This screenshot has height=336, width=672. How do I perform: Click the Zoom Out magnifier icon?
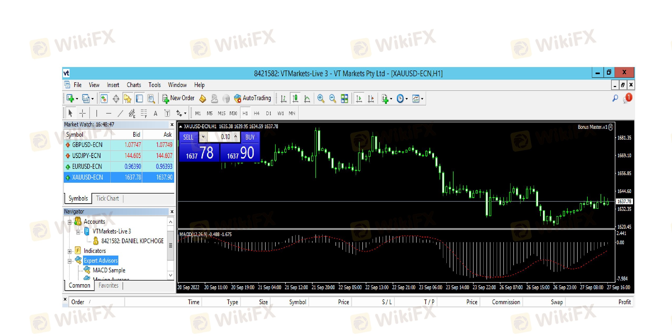point(333,99)
